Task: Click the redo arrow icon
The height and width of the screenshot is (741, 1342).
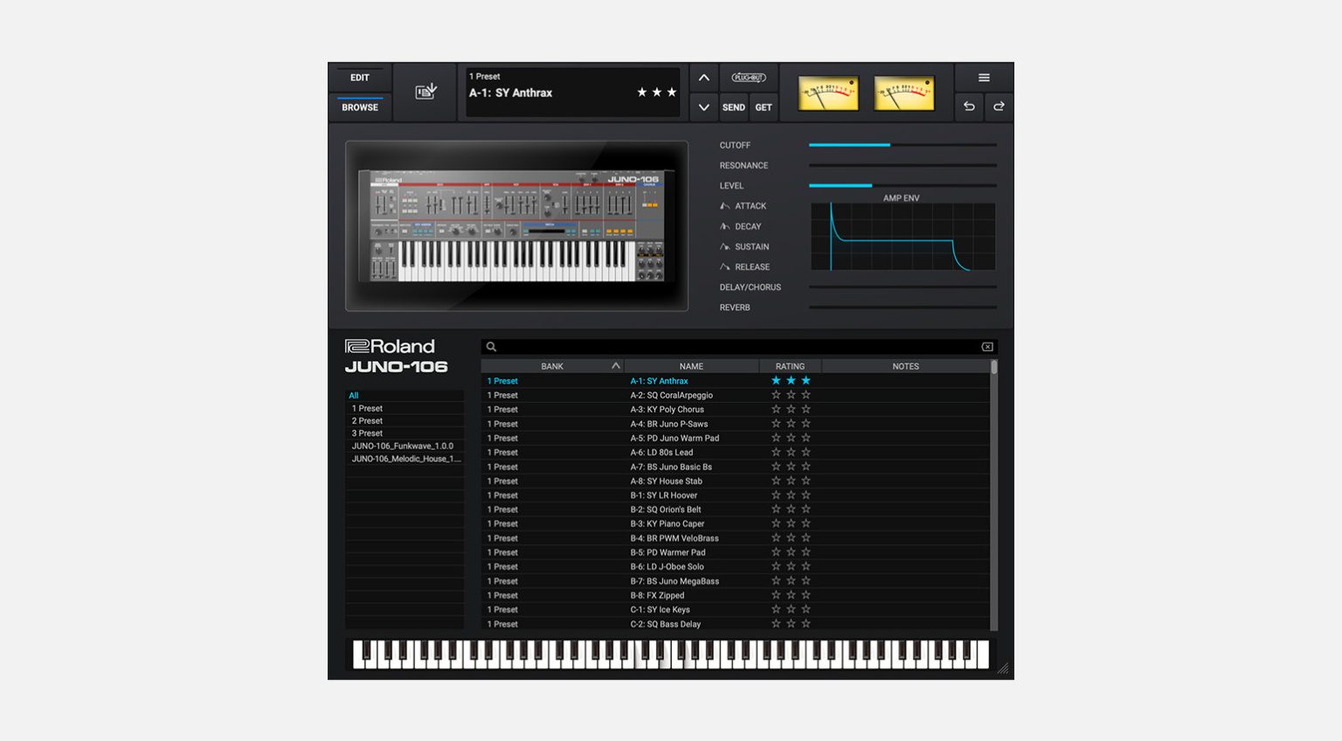Action: pyautogui.click(x=998, y=107)
